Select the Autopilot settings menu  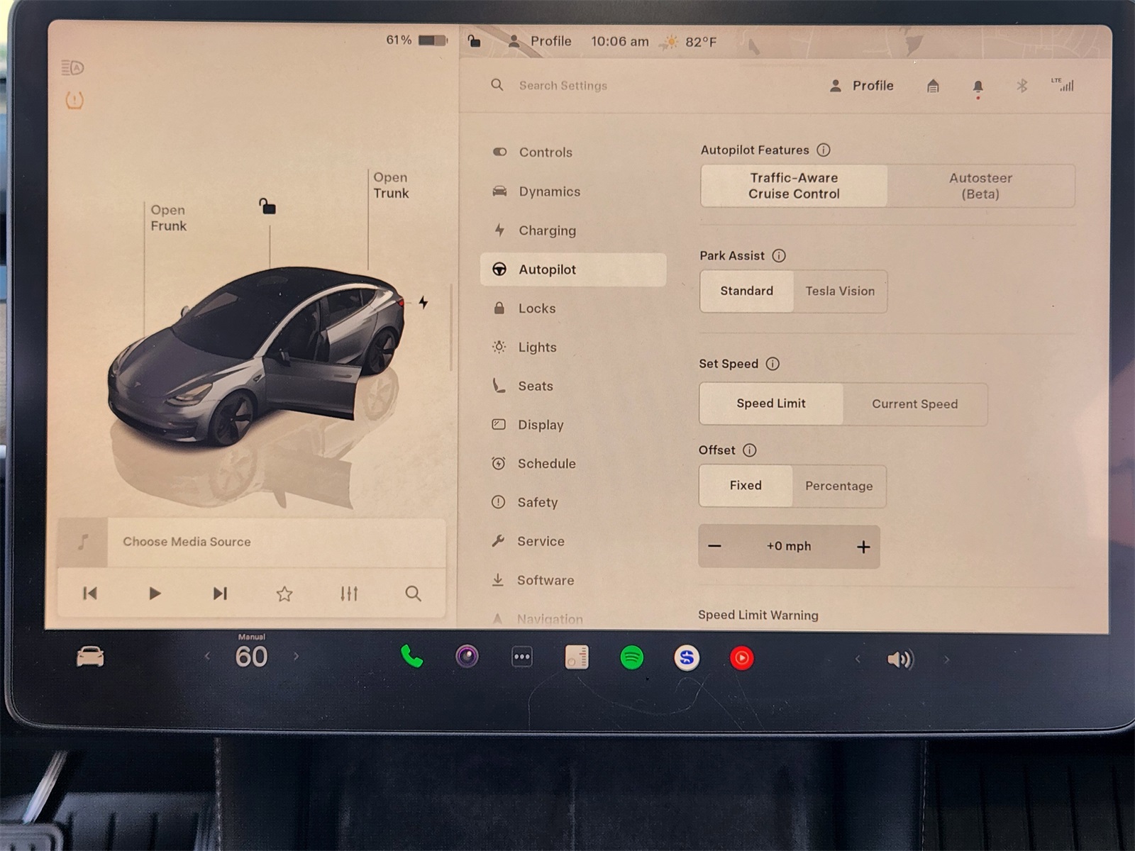click(x=573, y=269)
